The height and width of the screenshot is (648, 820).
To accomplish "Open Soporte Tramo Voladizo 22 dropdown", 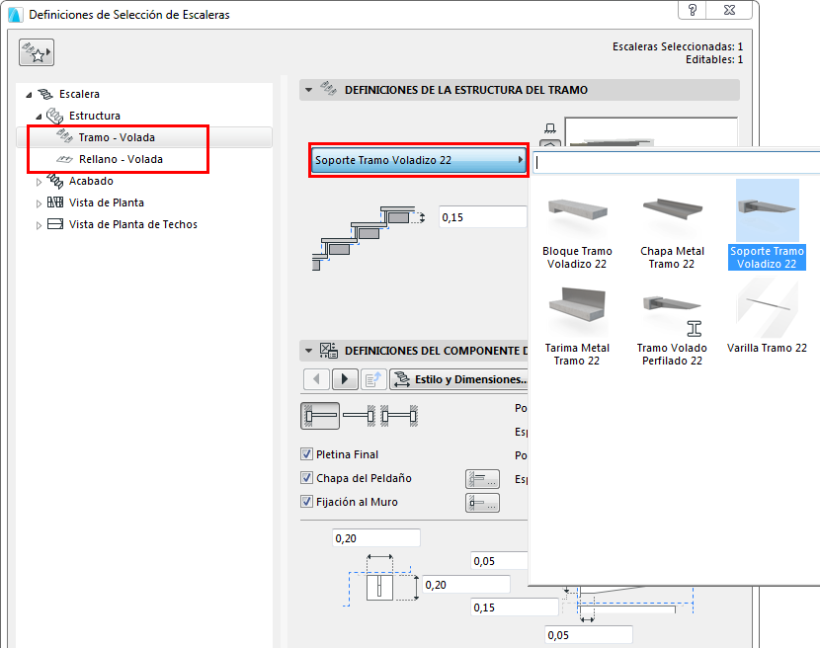I will click(418, 160).
